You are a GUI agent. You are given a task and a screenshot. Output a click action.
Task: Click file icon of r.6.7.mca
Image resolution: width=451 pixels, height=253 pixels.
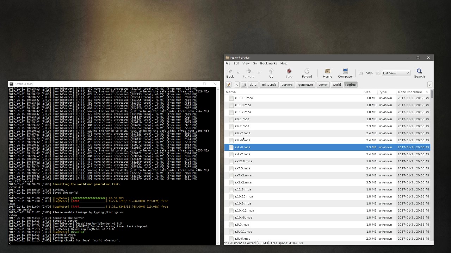tap(231, 126)
